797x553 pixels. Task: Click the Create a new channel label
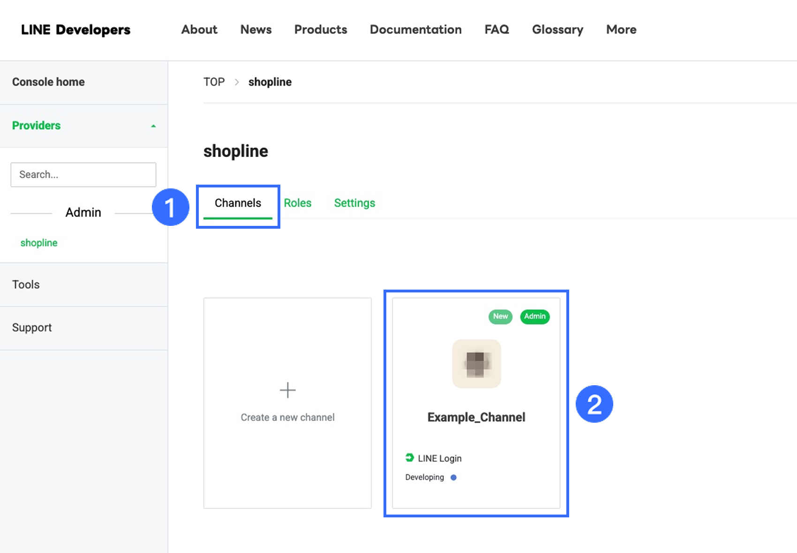point(287,417)
